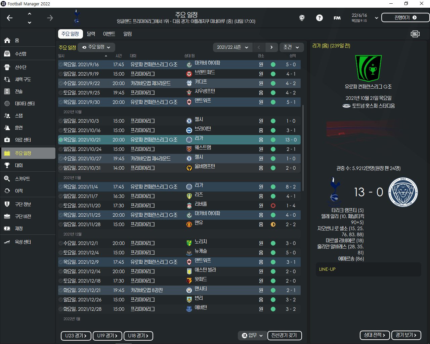The width and height of the screenshot is (430, 344).
Task: Tick the selection circle for the 2021/10/21 row
Action: pyautogui.click(x=60, y=140)
